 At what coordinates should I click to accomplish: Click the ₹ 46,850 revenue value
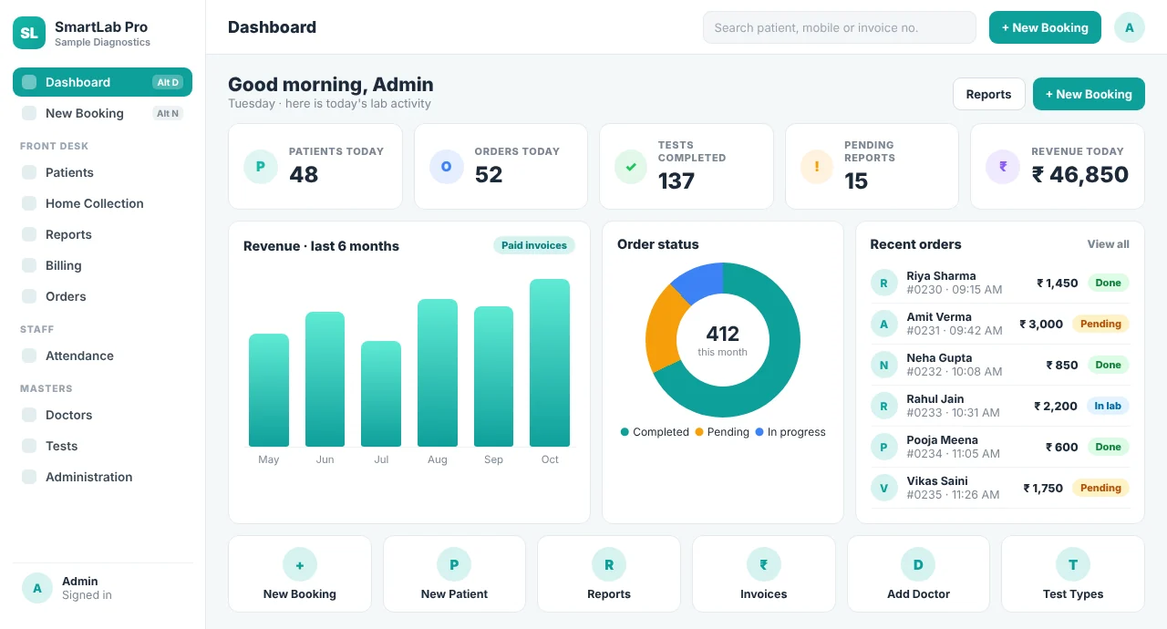pos(1080,174)
